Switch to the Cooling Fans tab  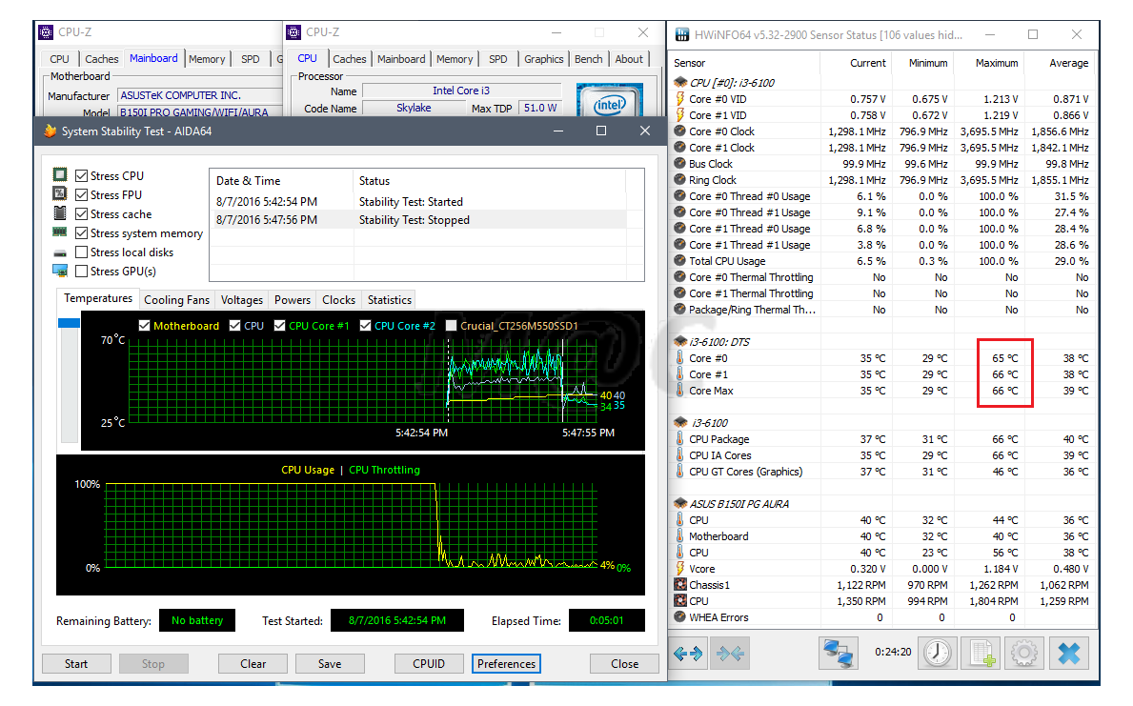(176, 299)
